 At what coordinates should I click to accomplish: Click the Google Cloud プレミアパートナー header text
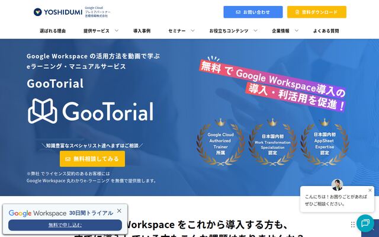click(97, 12)
